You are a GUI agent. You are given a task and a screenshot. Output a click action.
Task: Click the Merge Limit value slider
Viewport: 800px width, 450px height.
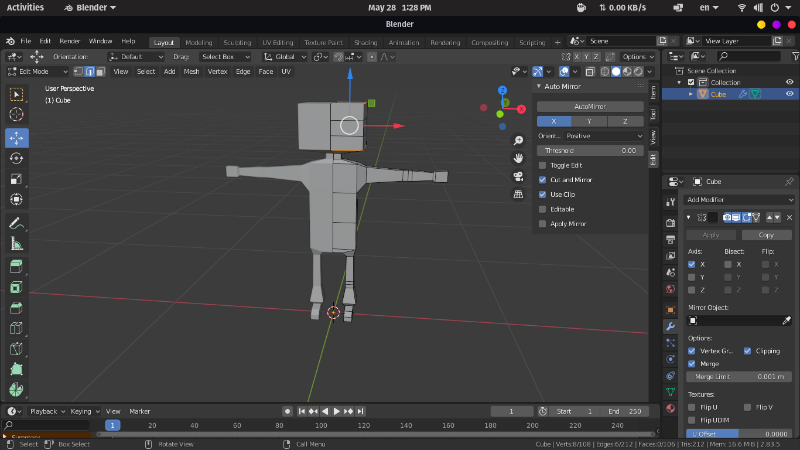coord(739,377)
